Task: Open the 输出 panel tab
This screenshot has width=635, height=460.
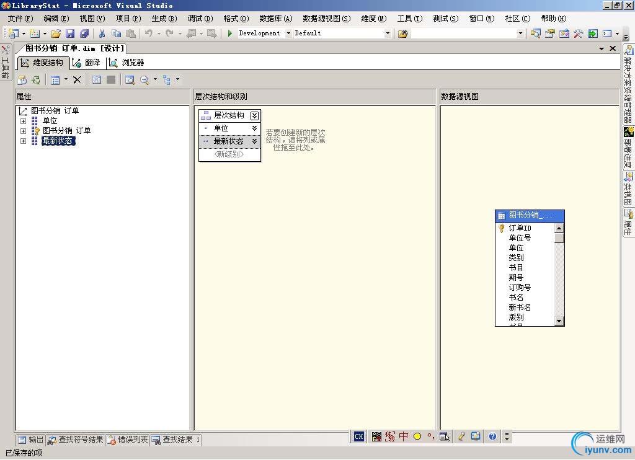Action: (x=30, y=440)
